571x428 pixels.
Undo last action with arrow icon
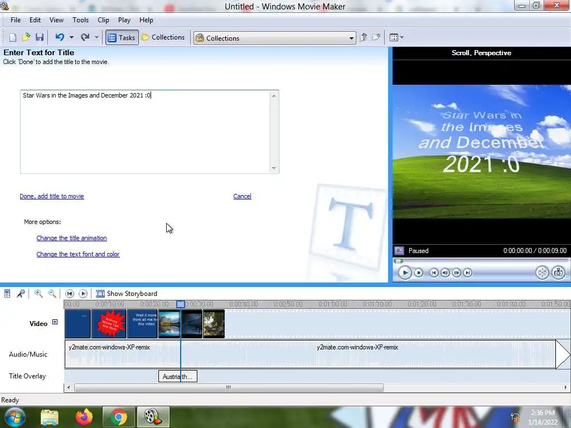(x=60, y=37)
